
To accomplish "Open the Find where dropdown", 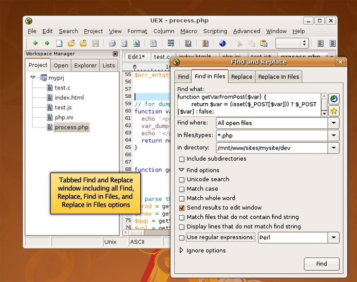I will (x=334, y=123).
